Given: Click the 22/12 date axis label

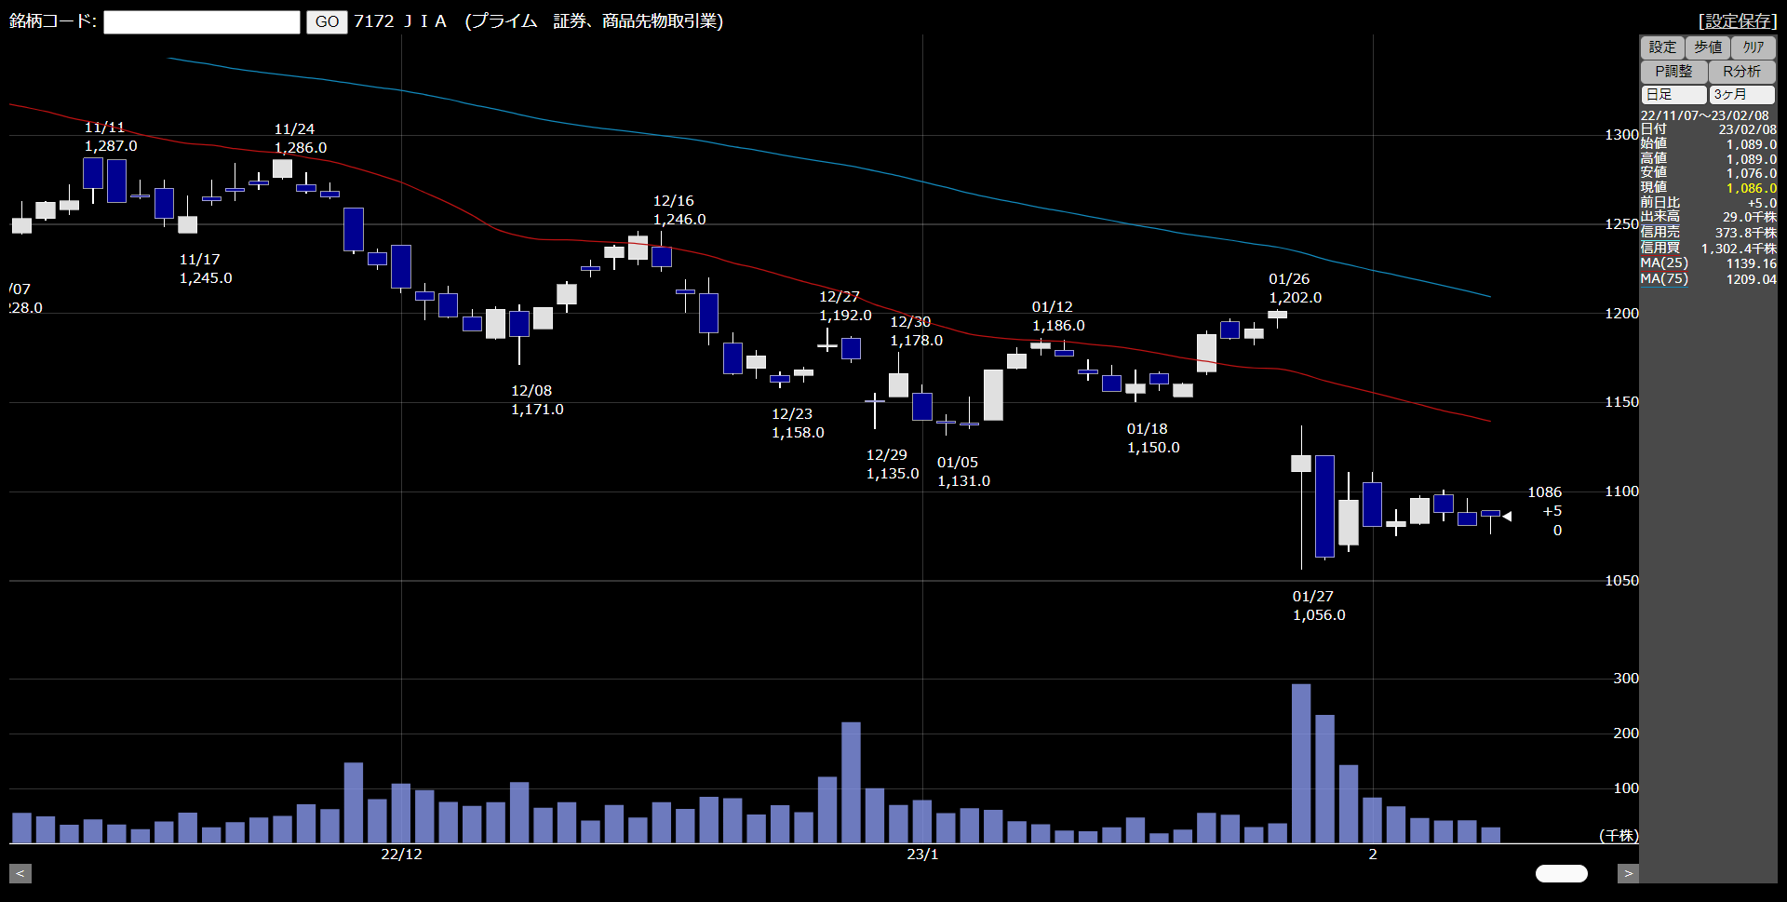Looking at the screenshot, I should pyautogui.click(x=401, y=855).
